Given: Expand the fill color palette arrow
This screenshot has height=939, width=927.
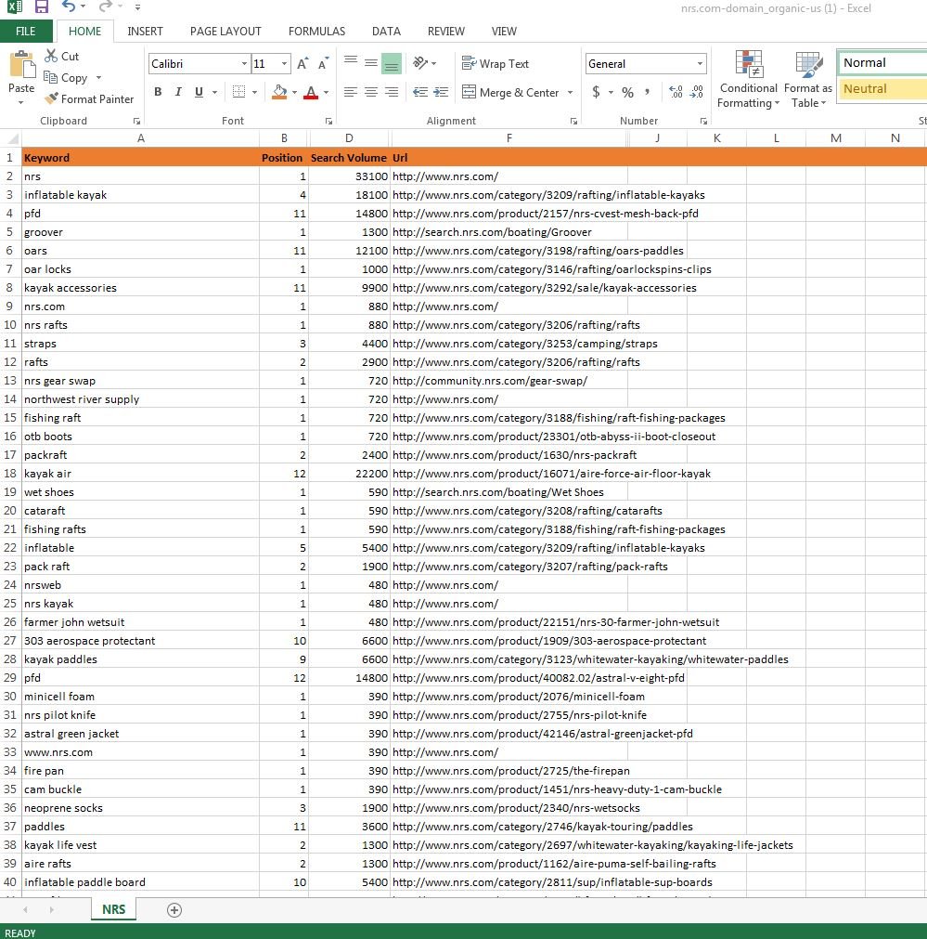Looking at the screenshot, I should 294,92.
